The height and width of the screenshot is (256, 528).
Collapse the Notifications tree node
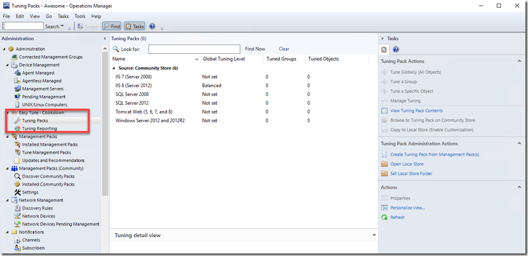pos(8,232)
